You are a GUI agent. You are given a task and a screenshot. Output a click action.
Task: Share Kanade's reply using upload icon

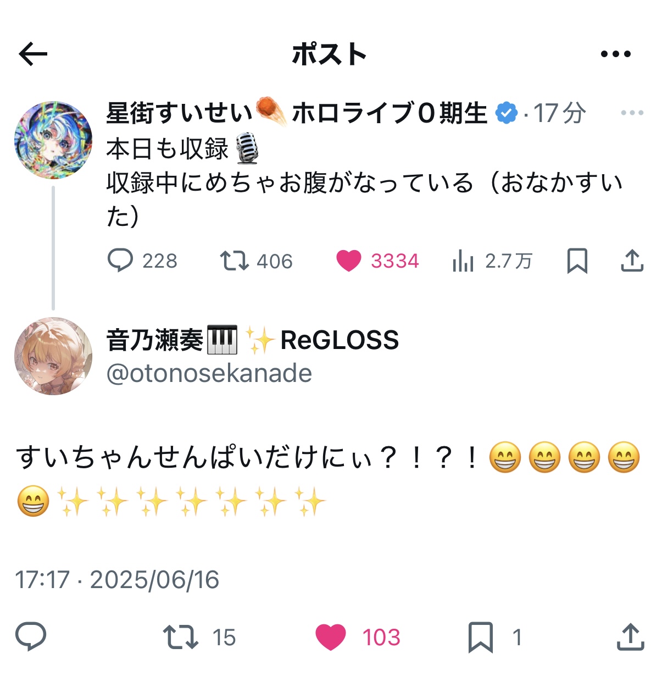[x=630, y=637]
